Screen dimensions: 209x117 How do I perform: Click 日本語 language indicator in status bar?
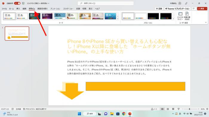tap(19, 109)
